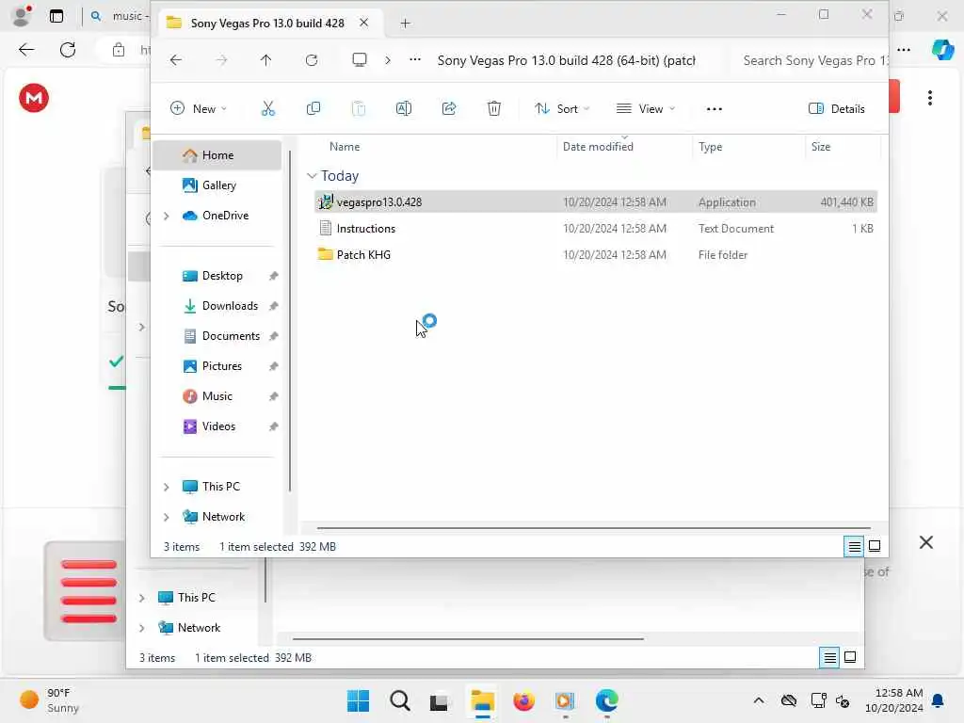
Task: Click the address bar folder path
Action: [566, 60]
